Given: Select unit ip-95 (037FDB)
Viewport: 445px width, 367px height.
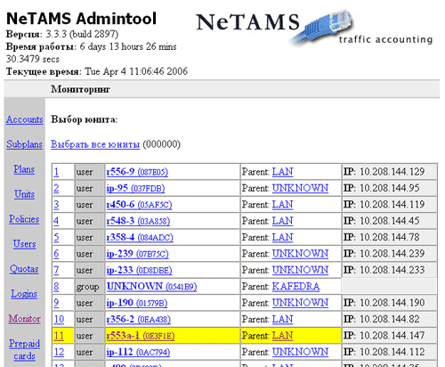Looking at the screenshot, I should tap(135, 188).
